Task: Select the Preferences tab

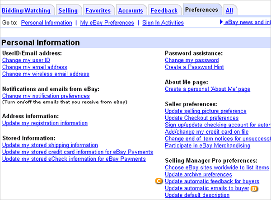Action: coord(201,9)
